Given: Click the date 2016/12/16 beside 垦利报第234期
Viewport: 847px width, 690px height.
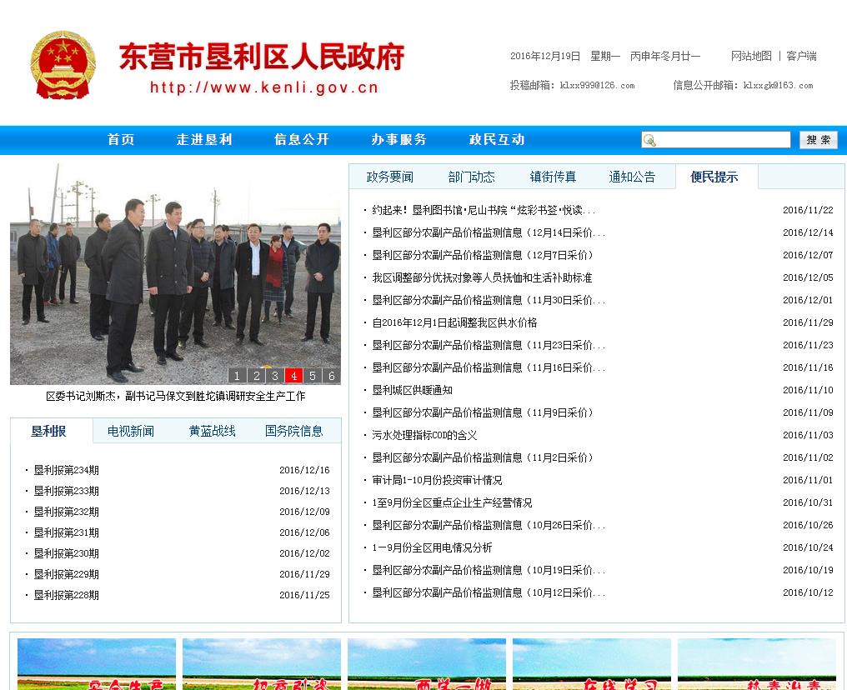Looking at the screenshot, I should 304,470.
